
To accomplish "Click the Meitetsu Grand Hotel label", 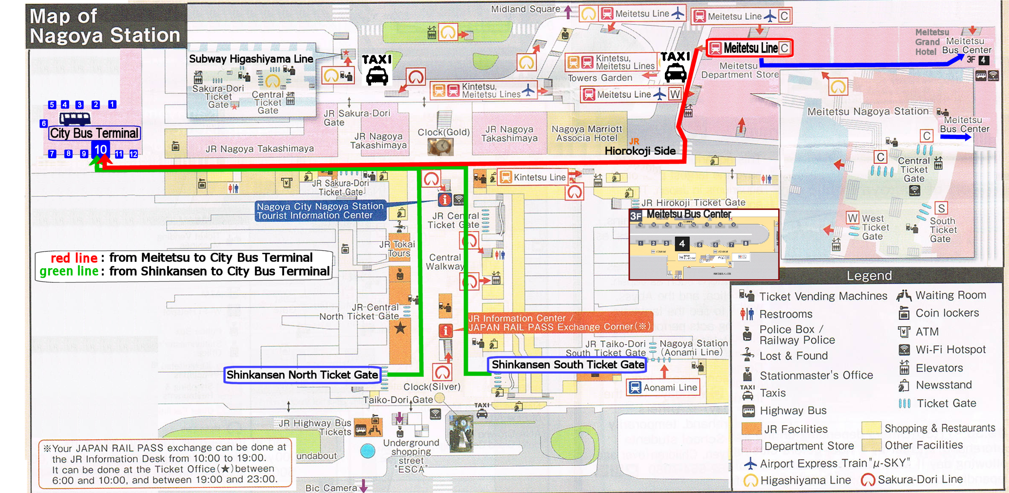I will click(932, 42).
